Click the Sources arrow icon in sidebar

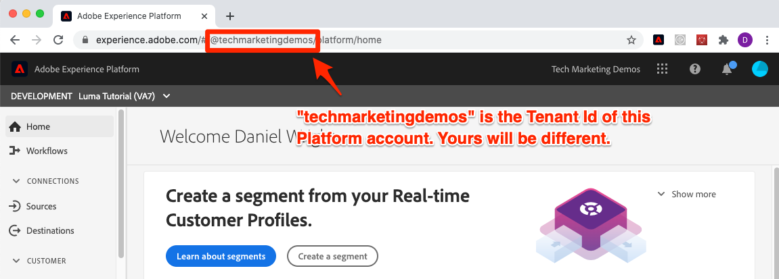click(15, 206)
